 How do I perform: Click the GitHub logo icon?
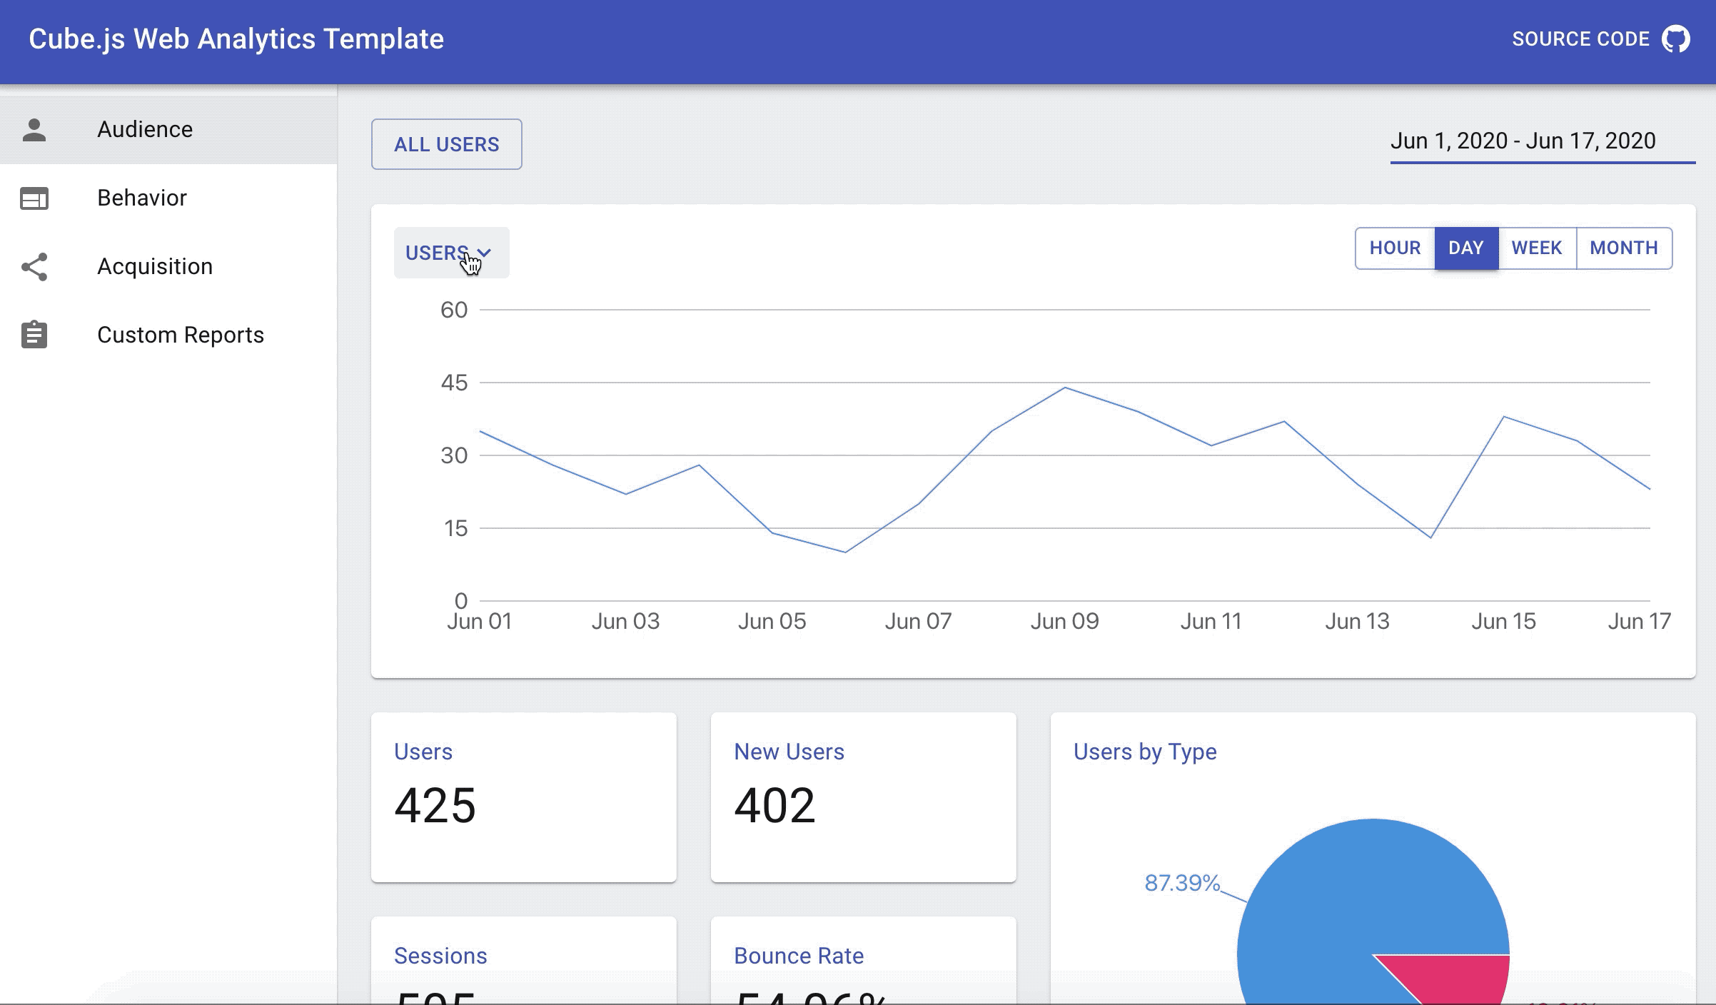pyautogui.click(x=1675, y=39)
